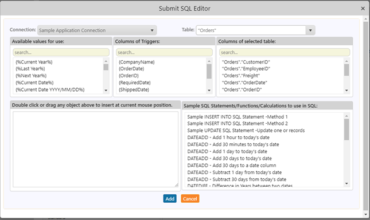
Task: Click the Sample SQL list scrollbar thumb
Action: pos(346,129)
